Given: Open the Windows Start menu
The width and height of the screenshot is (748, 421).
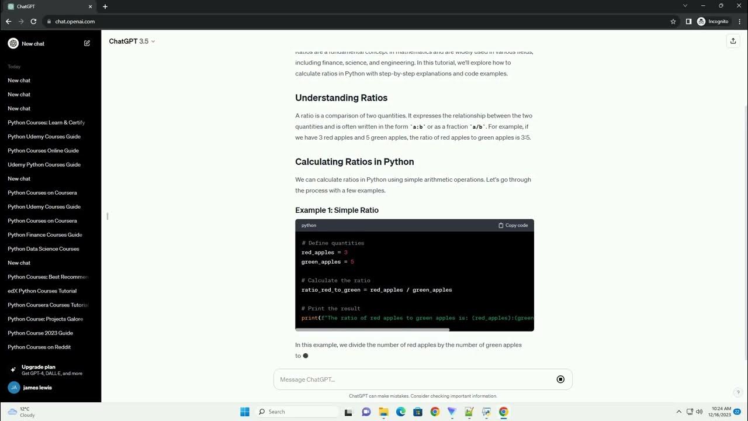Looking at the screenshot, I should click(x=245, y=412).
